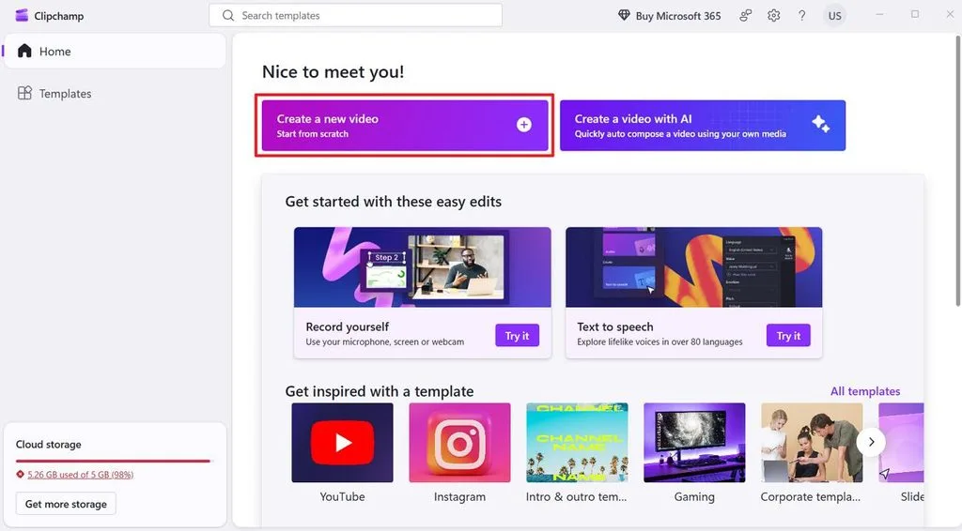This screenshot has height=531, width=962.
Task: Click Get inspired with a template heading
Action: [380, 391]
